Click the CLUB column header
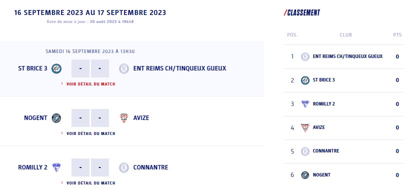The image size is (418, 196). (x=346, y=35)
